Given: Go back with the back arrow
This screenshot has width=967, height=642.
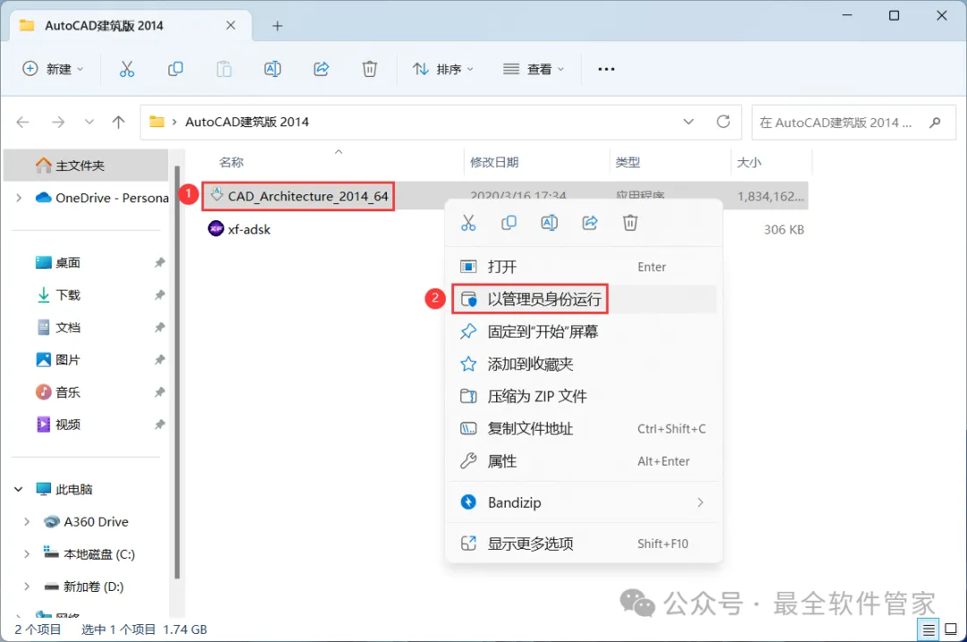Looking at the screenshot, I should pyautogui.click(x=22, y=122).
